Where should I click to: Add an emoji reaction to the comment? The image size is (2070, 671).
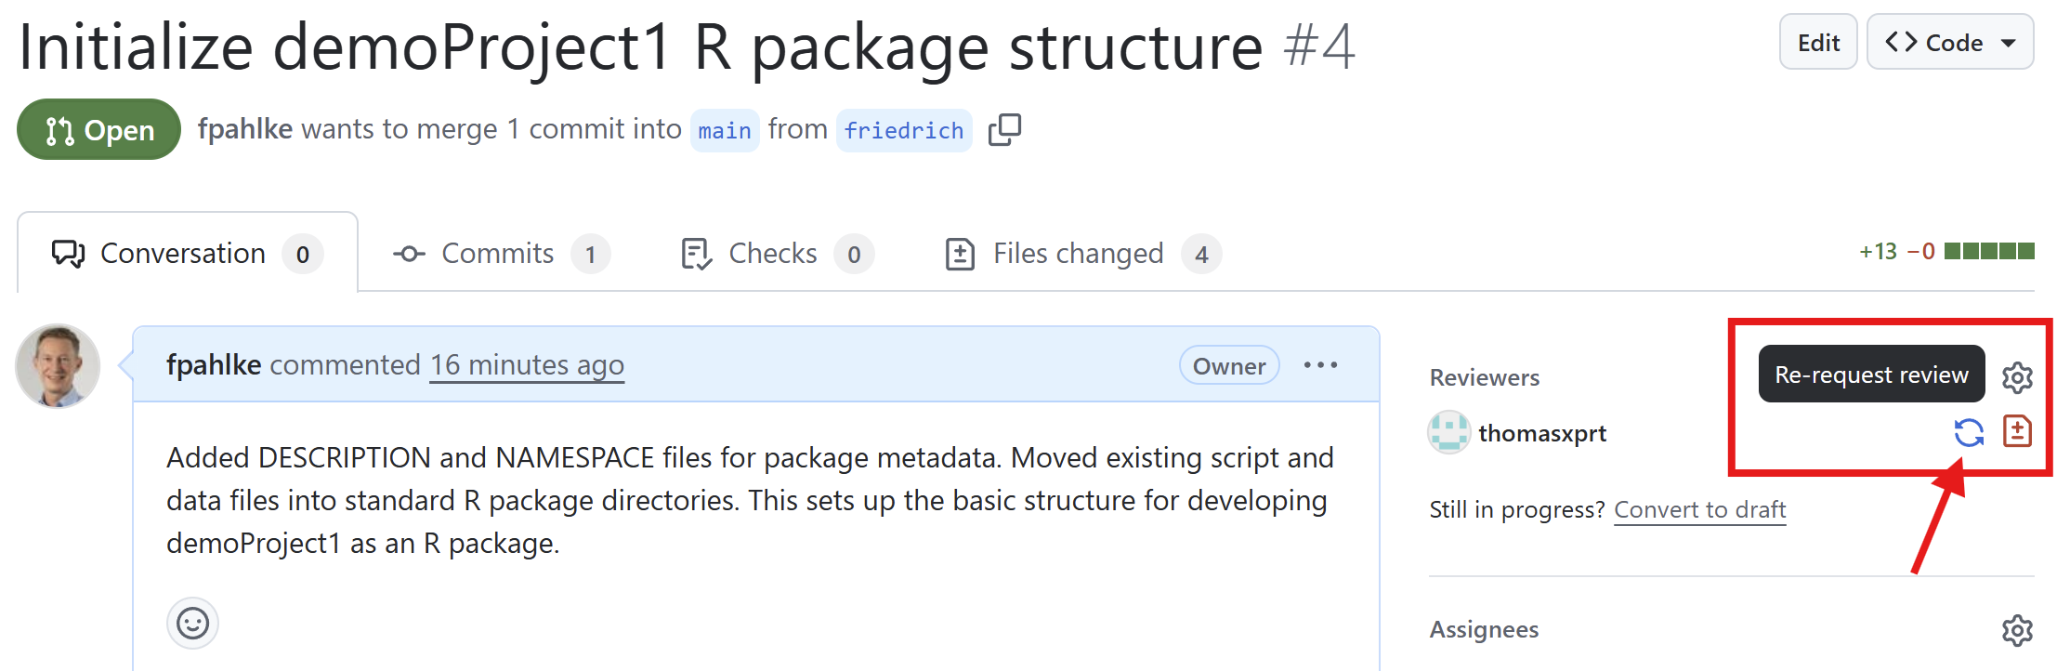192,623
